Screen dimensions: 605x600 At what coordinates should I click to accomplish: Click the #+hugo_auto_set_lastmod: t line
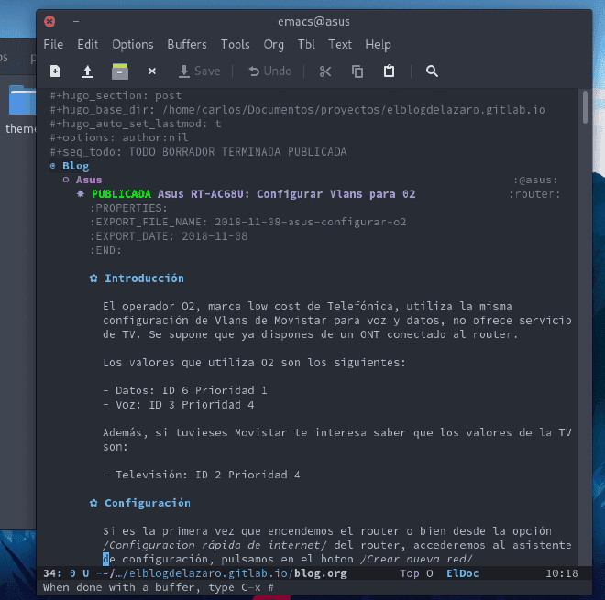(136, 124)
